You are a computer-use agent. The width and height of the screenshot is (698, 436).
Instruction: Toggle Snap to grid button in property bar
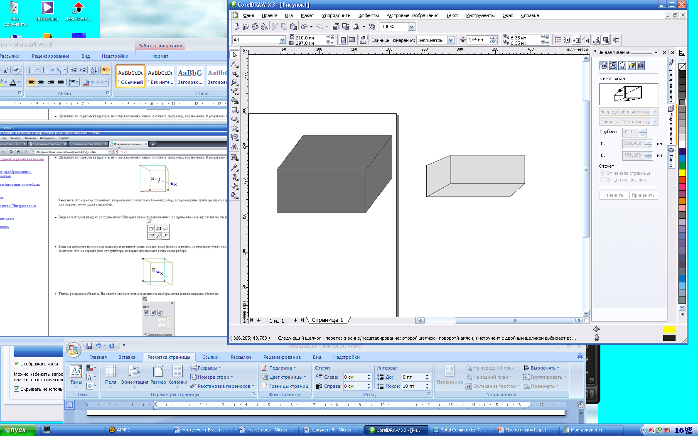(x=558, y=40)
